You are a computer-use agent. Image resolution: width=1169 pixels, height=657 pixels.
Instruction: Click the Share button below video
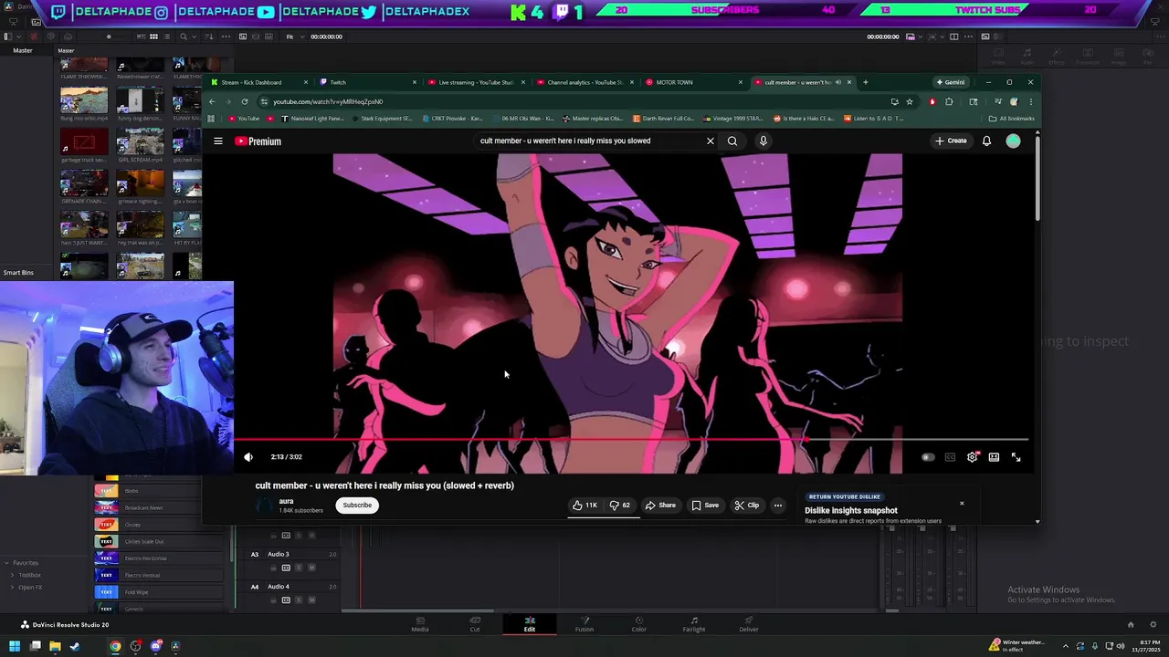[660, 506]
